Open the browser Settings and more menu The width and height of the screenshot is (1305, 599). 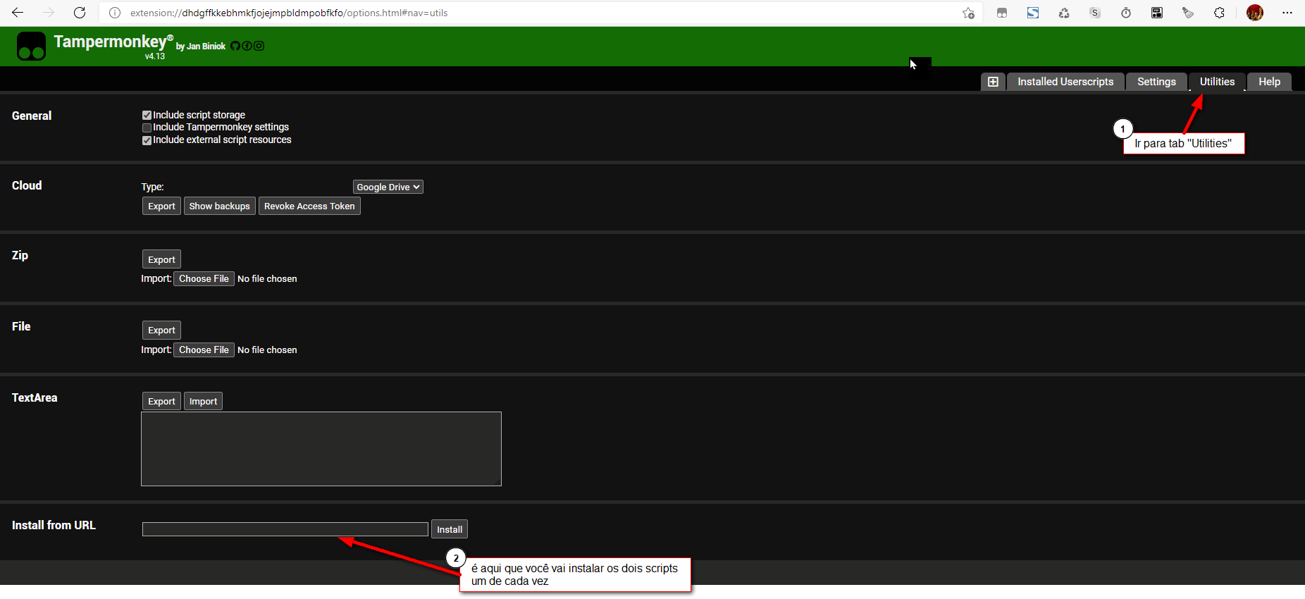(x=1287, y=13)
